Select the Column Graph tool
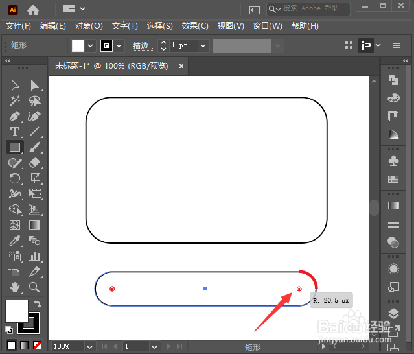The image size is (414, 354). coord(34,256)
